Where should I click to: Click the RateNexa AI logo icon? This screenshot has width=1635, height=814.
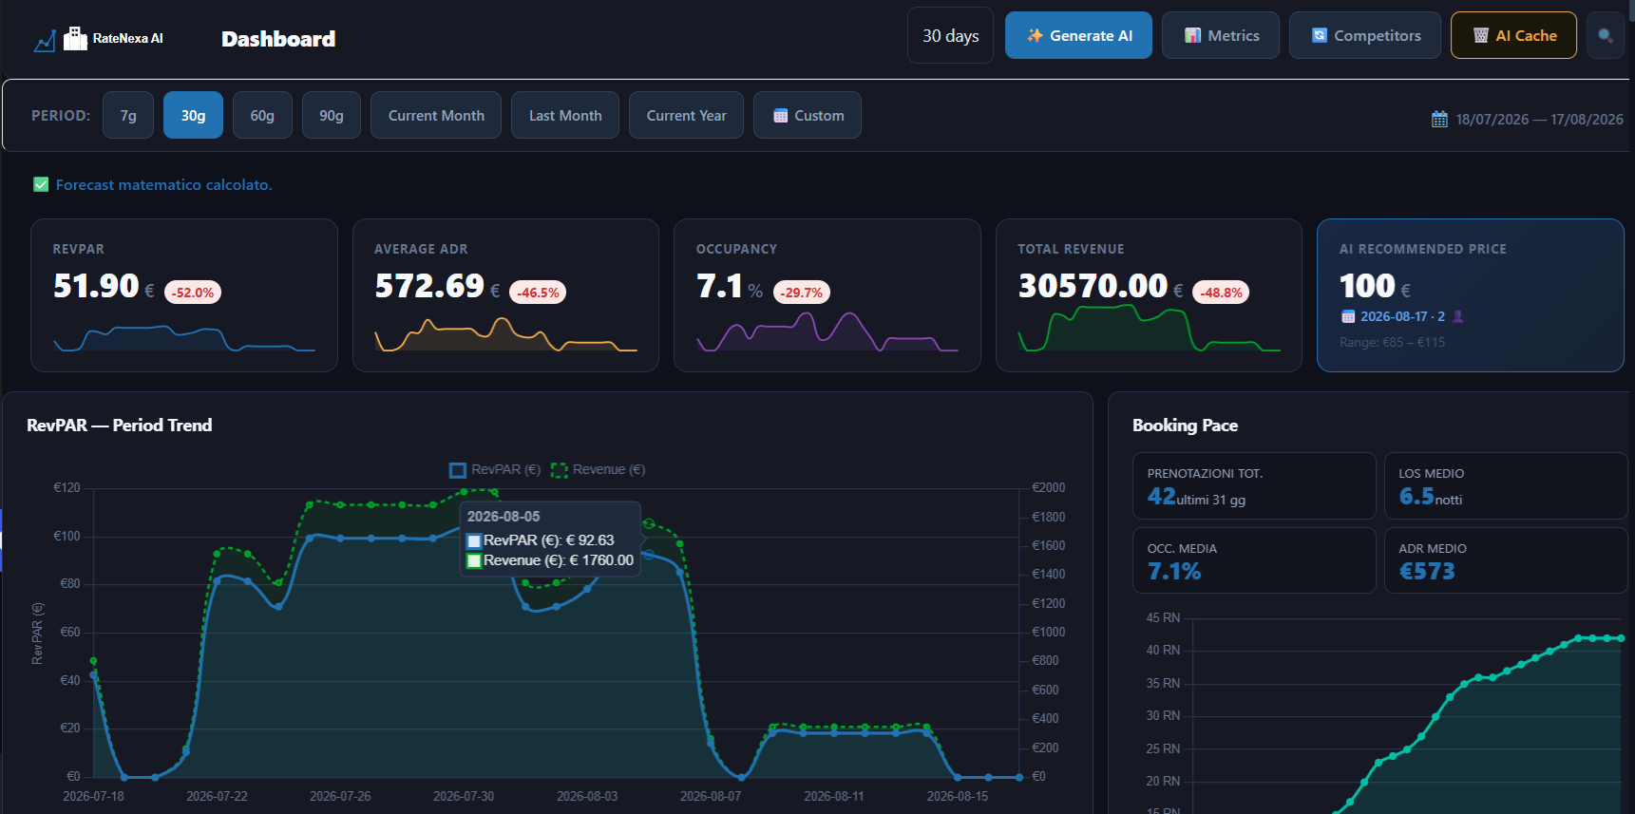61,39
